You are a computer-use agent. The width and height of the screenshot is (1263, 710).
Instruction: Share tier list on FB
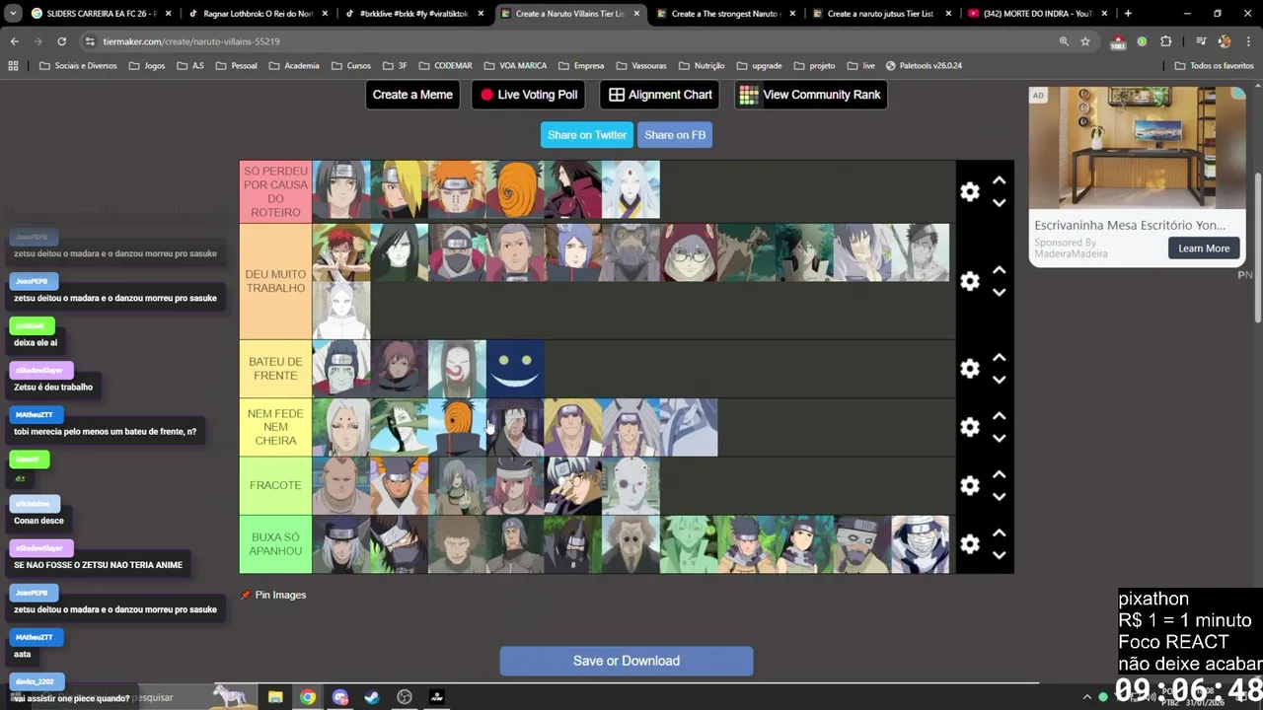coord(675,135)
